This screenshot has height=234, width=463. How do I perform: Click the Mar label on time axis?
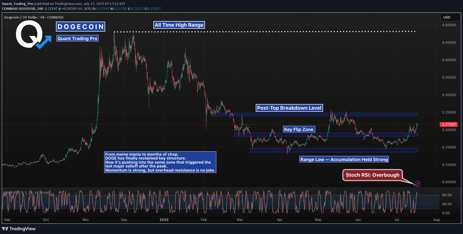(240, 220)
